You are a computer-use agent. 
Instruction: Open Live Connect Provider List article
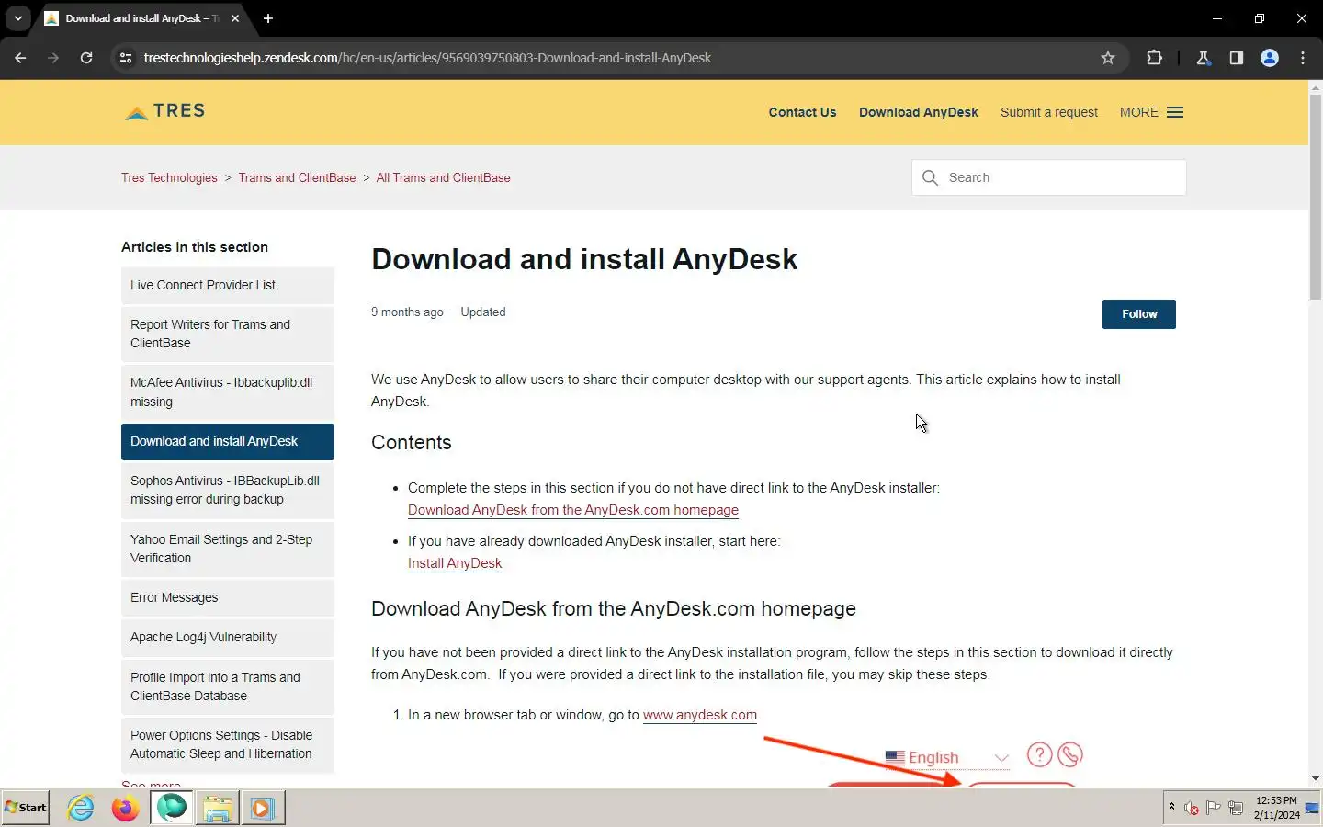(x=228, y=286)
